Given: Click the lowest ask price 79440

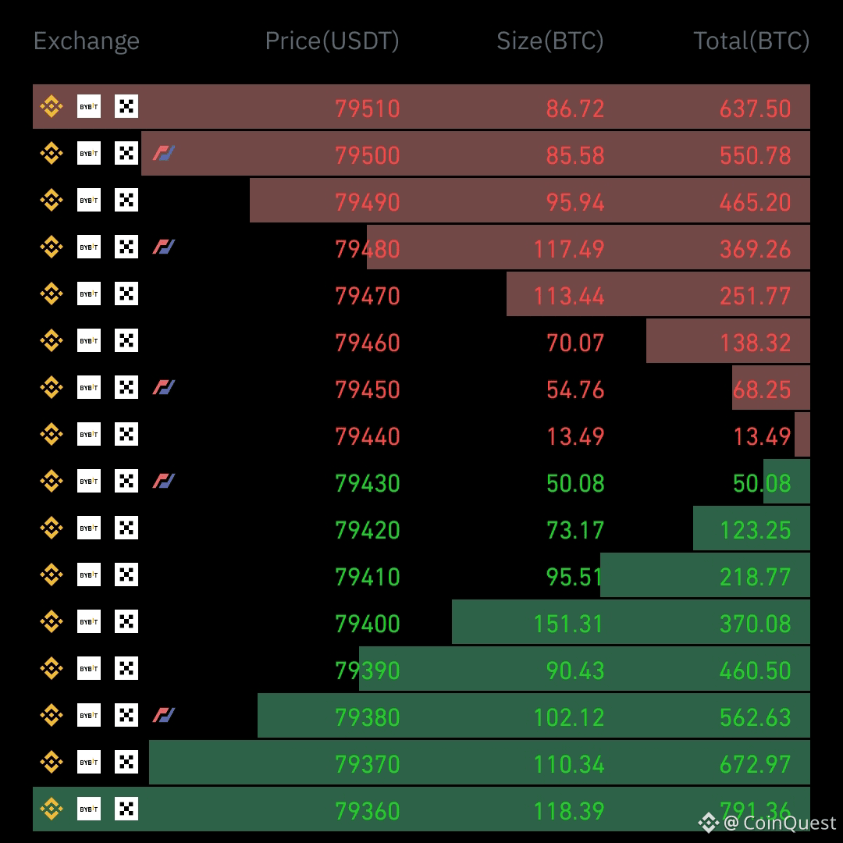Looking at the screenshot, I should pyautogui.click(x=368, y=436).
